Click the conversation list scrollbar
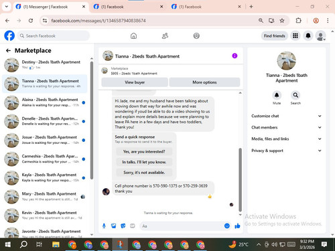Image resolution: width=335 pixels, height=251 pixels. [92, 120]
